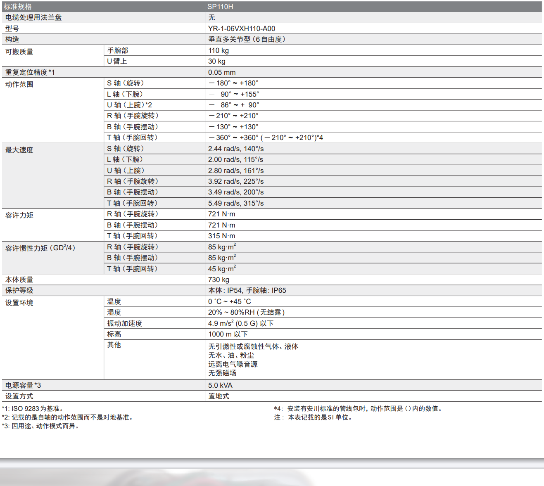Screen dimensions: 544x486
Task: Select the 置地式 installation type cell
Action: point(219,396)
